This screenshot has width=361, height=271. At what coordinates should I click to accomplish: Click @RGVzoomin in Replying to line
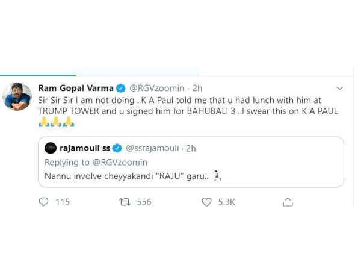(120, 161)
